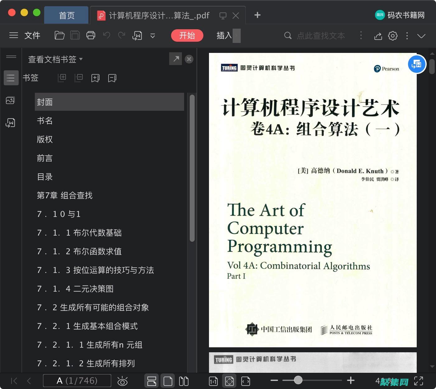Click the page number input showing 1/746
The height and width of the screenshot is (389, 436).
(x=77, y=380)
